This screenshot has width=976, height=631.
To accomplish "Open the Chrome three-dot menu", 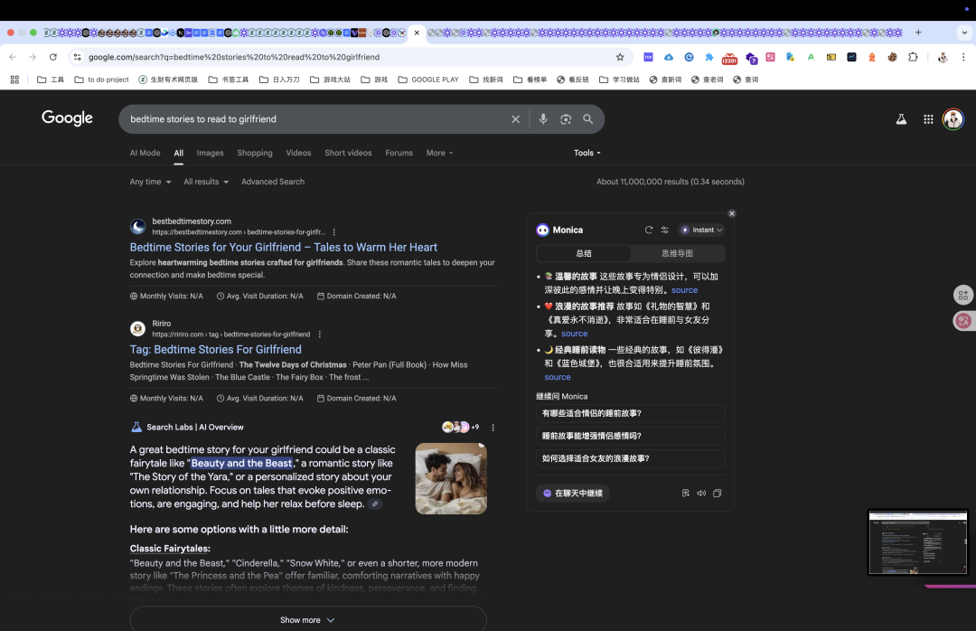I will pos(963,57).
